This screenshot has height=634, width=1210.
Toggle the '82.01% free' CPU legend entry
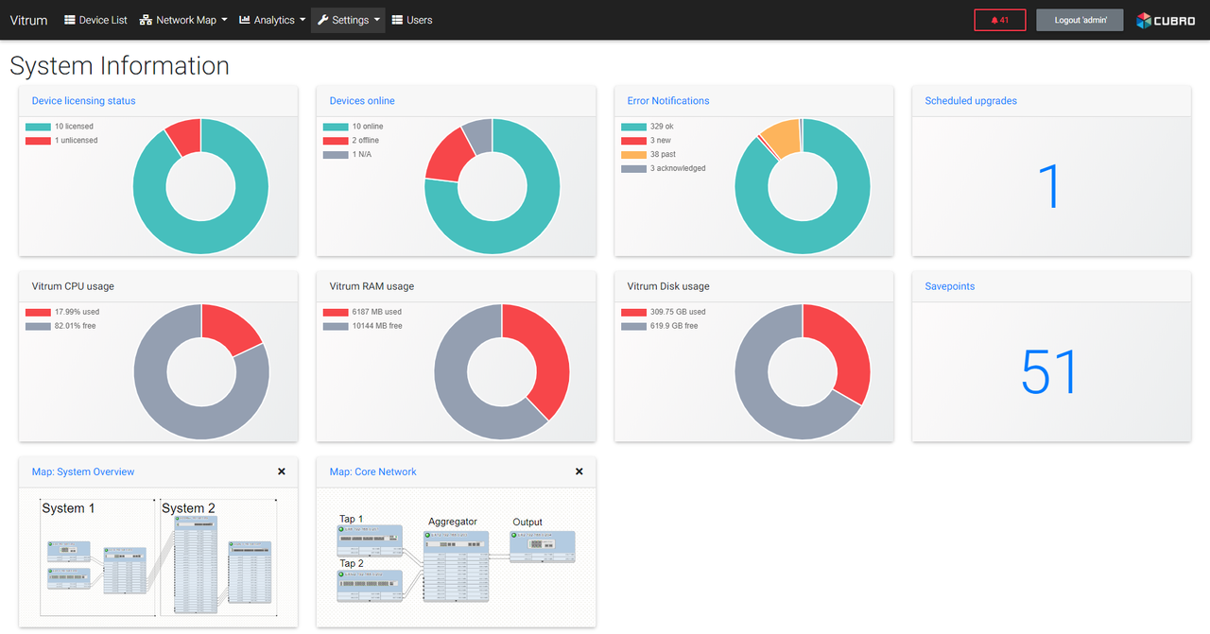[x=61, y=326]
